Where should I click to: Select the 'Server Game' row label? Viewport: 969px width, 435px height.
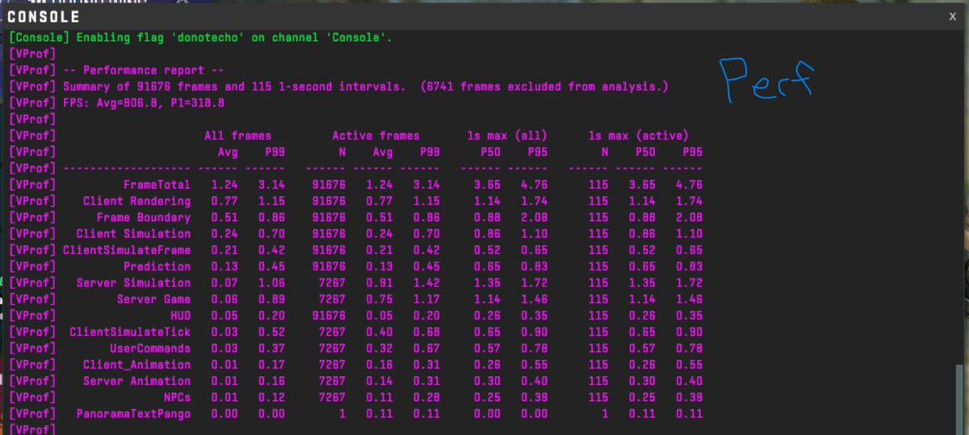coord(153,299)
